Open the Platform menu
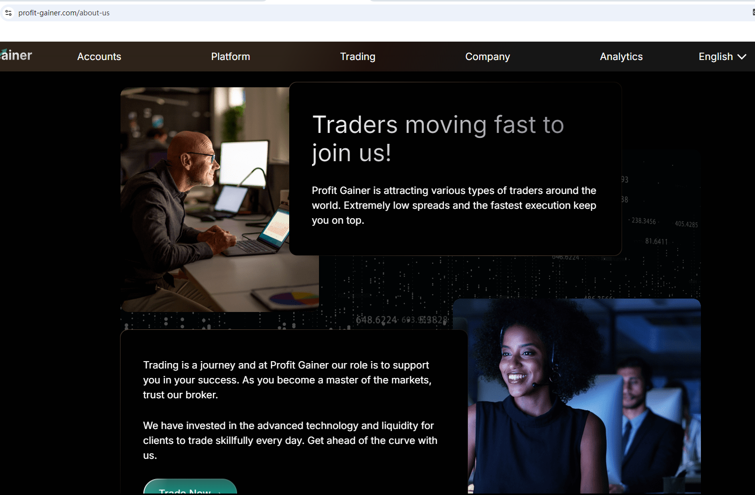The height and width of the screenshot is (495, 755). tap(231, 57)
